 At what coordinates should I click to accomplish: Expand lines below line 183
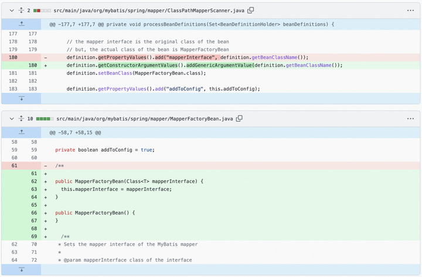coord(21,98)
